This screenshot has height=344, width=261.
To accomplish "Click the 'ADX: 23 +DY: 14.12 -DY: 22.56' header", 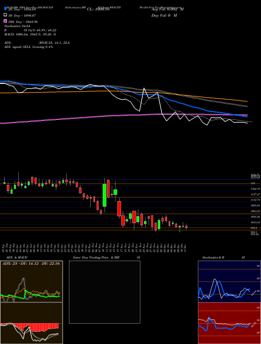I will pyautogui.click(x=31, y=264).
